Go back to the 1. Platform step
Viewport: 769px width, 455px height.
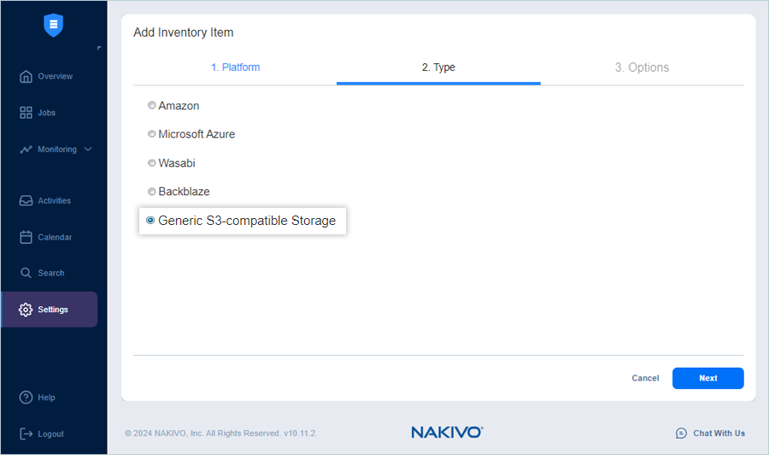(236, 68)
